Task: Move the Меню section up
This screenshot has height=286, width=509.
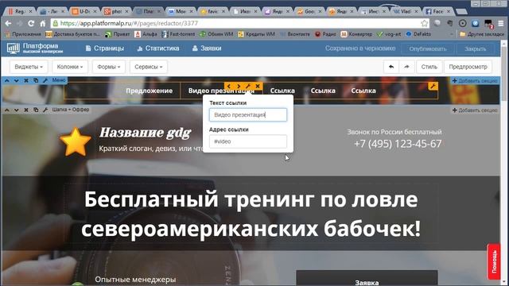Action: [x=7, y=80]
